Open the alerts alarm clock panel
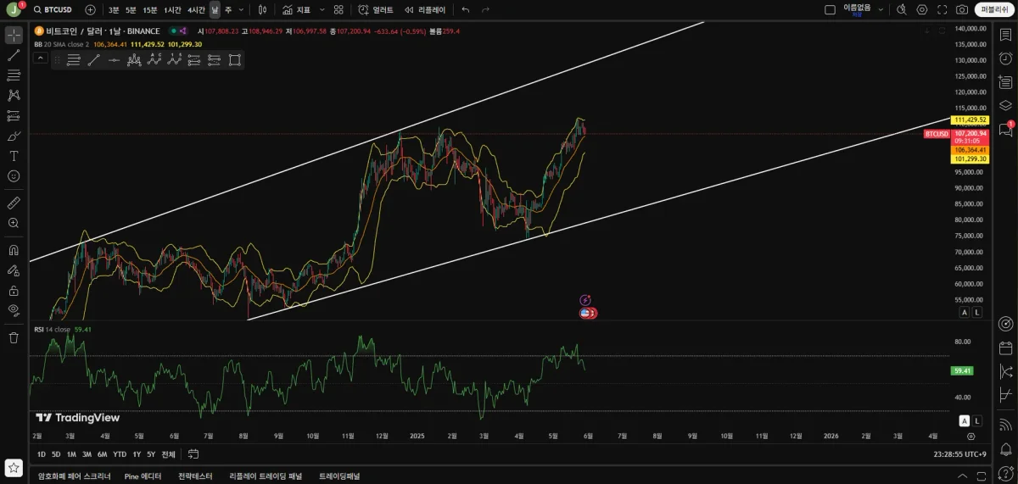1018x484 pixels. click(1005, 58)
